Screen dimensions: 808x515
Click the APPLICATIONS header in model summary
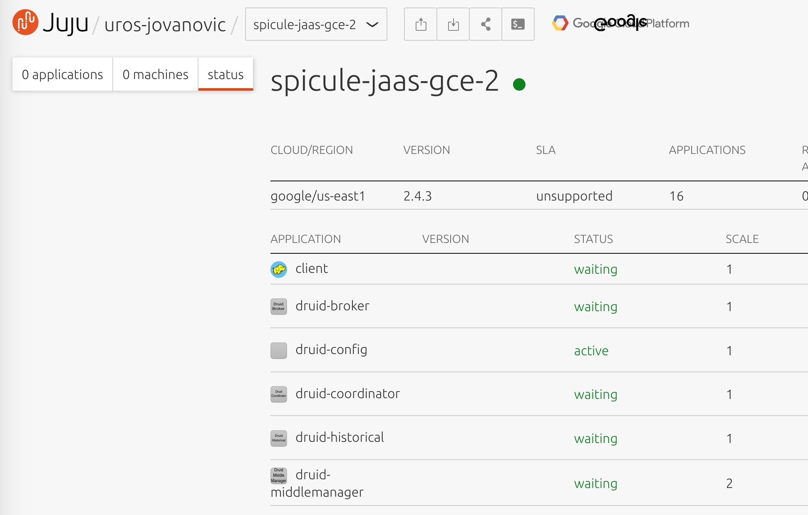click(707, 150)
